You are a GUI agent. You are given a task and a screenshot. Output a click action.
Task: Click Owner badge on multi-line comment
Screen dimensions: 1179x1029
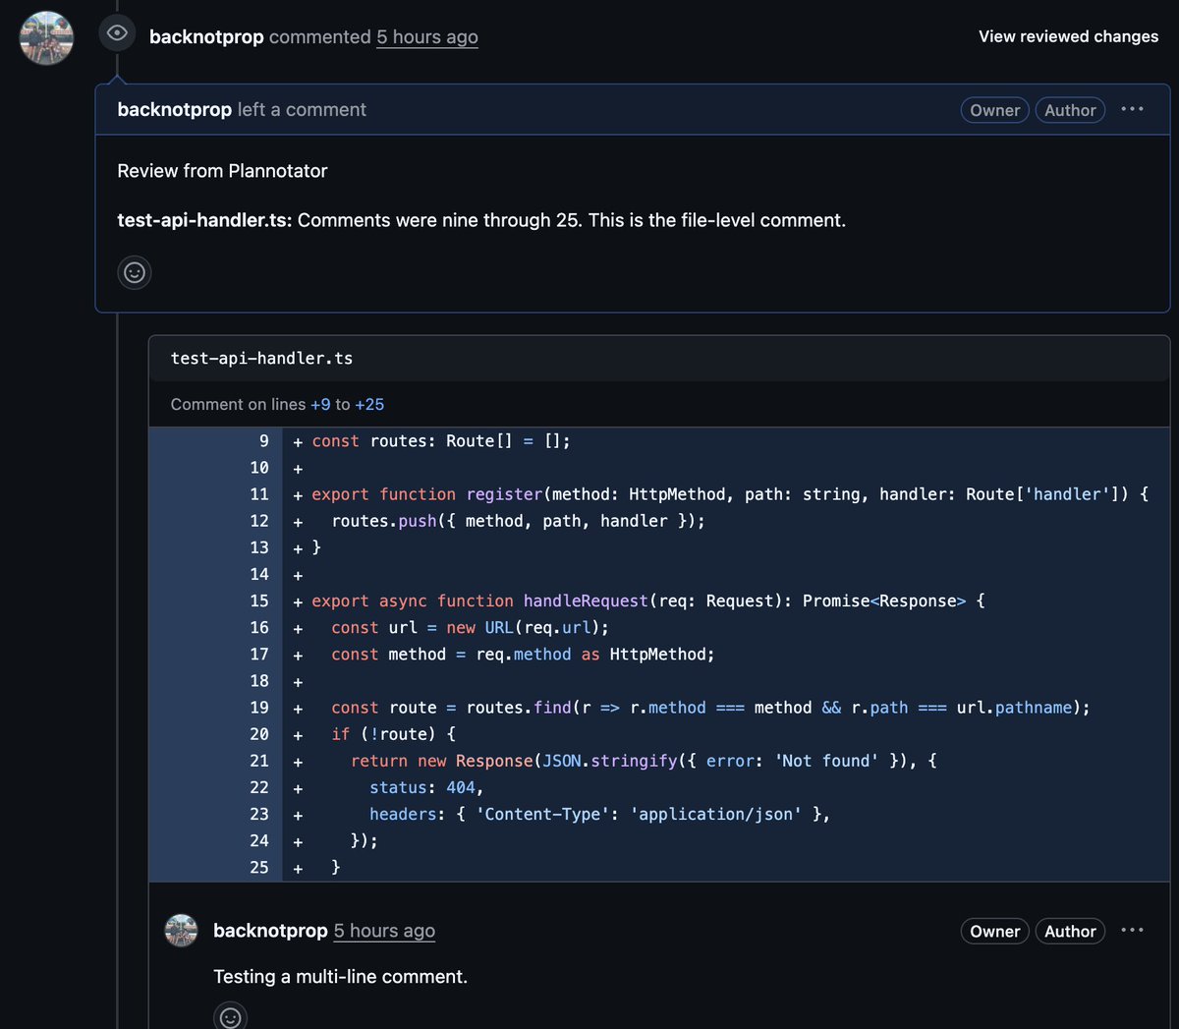point(994,931)
